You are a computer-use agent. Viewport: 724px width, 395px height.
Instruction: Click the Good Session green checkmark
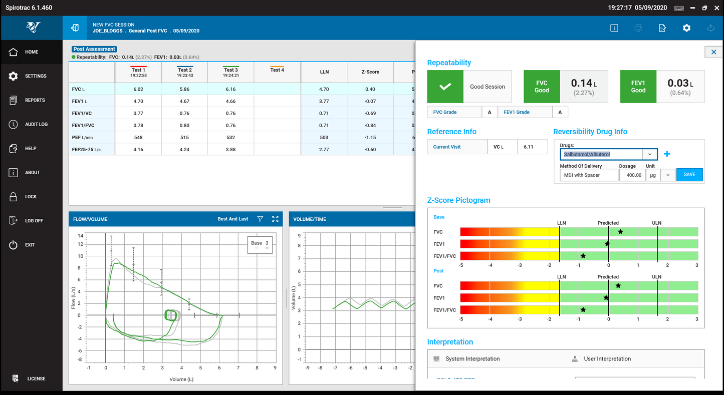point(445,86)
